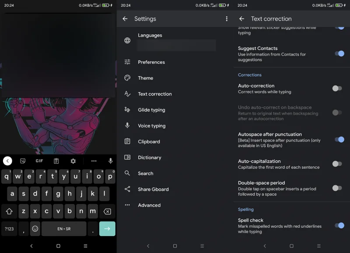The width and height of the screenshot is (350, 253).
Task: Click 'Correct words while typing' description
Action: pos(265,92)
